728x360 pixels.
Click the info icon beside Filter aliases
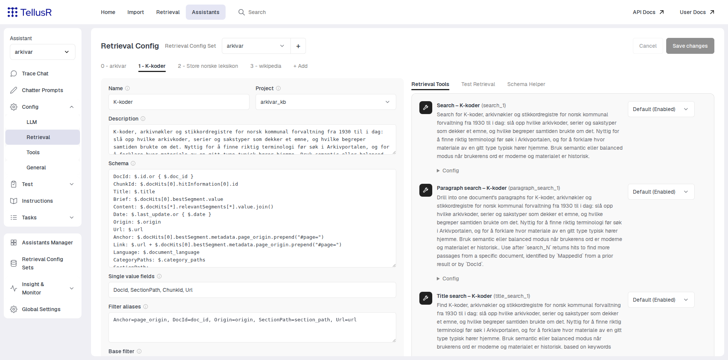[x=146, y=307]
